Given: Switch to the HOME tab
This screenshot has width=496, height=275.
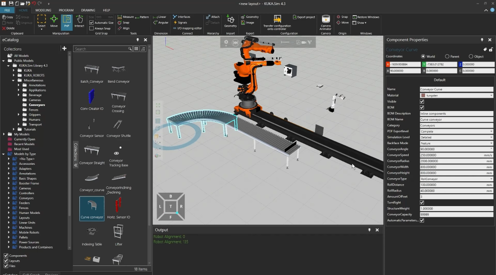Looking at the screenshot, I should pos(23,10).
